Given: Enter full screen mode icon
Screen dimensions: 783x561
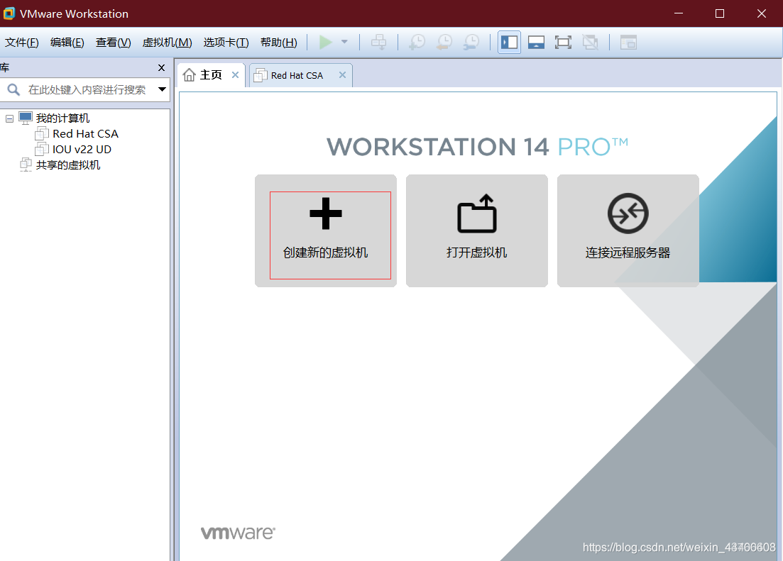Looking at the screenshot, I should point(563,43).
